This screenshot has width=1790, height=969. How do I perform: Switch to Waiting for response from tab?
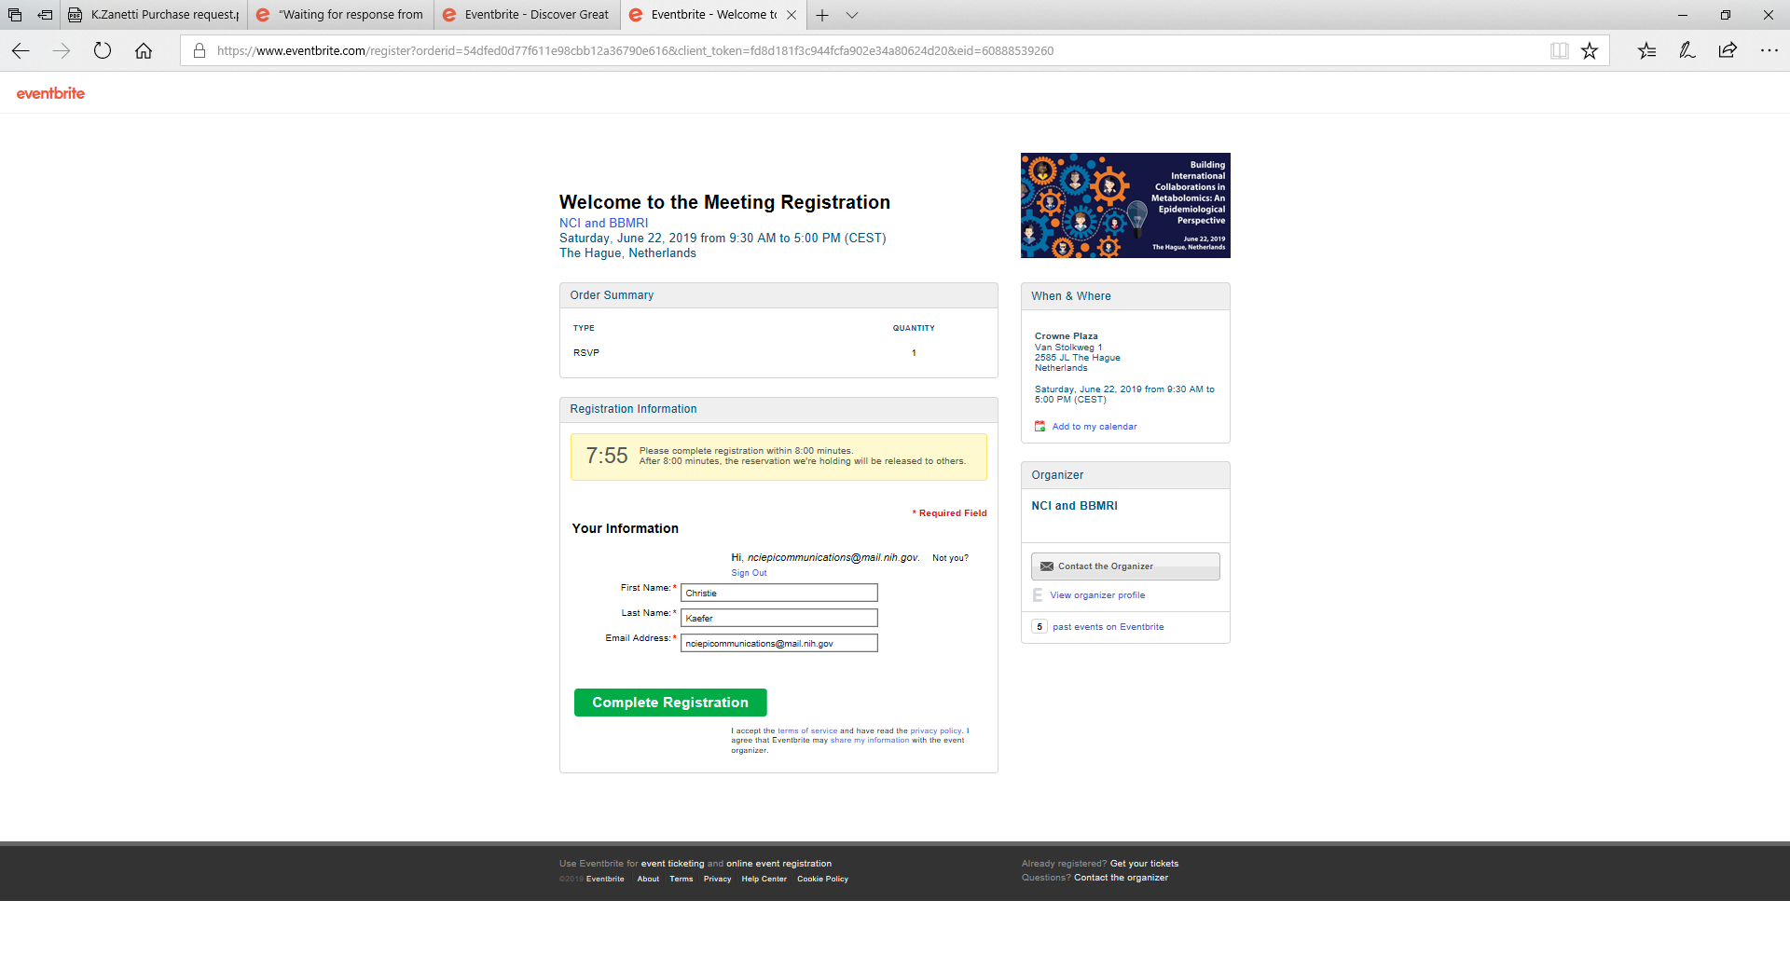tap(341, 15)
